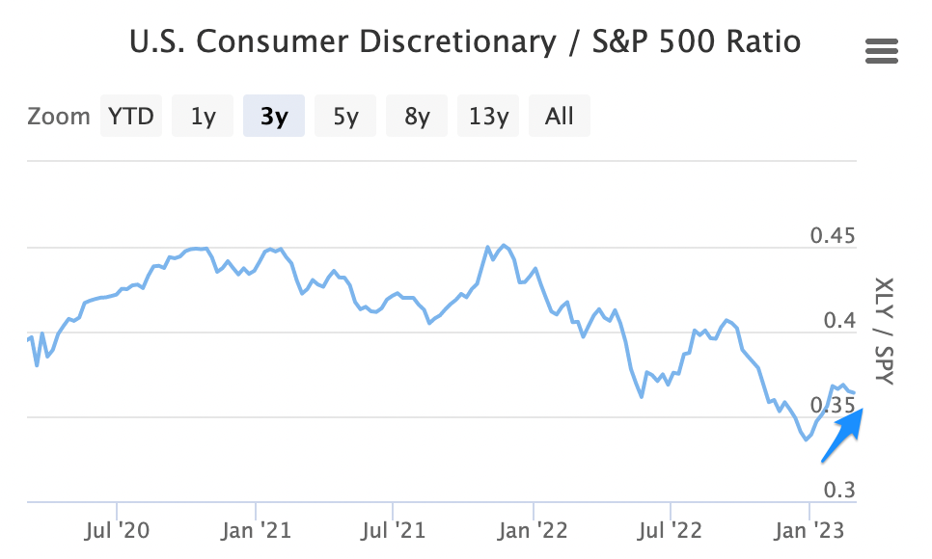The width and height of the screenshot is (932, 559).
Task: Click the Zoom label text
Action: 59,117
